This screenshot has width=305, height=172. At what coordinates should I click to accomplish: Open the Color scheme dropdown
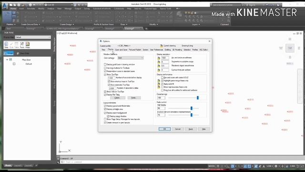coord(131,58)
